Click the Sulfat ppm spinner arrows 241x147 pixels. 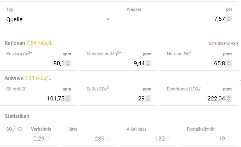[148, 98]
